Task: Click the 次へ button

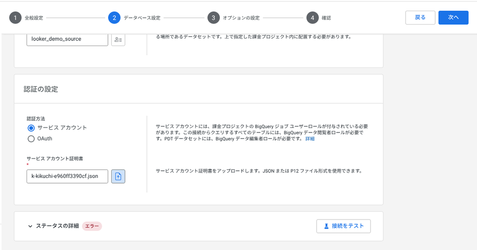Action: pyautogui.click(x=453, y=18)
